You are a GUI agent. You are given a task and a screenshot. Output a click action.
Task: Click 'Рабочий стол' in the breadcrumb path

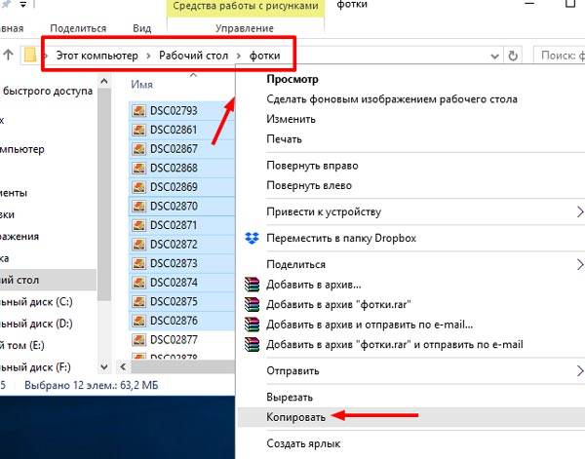point(193,56)
